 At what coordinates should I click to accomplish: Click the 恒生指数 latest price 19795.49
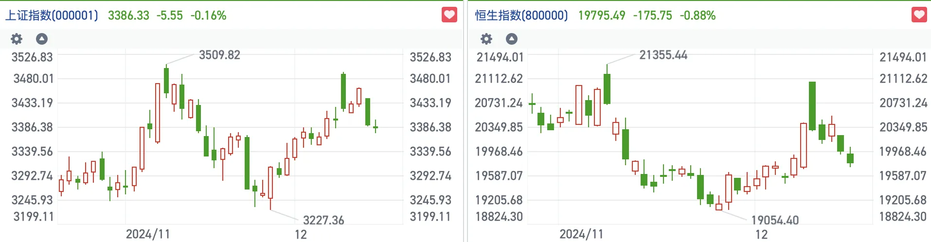[602, 16]
